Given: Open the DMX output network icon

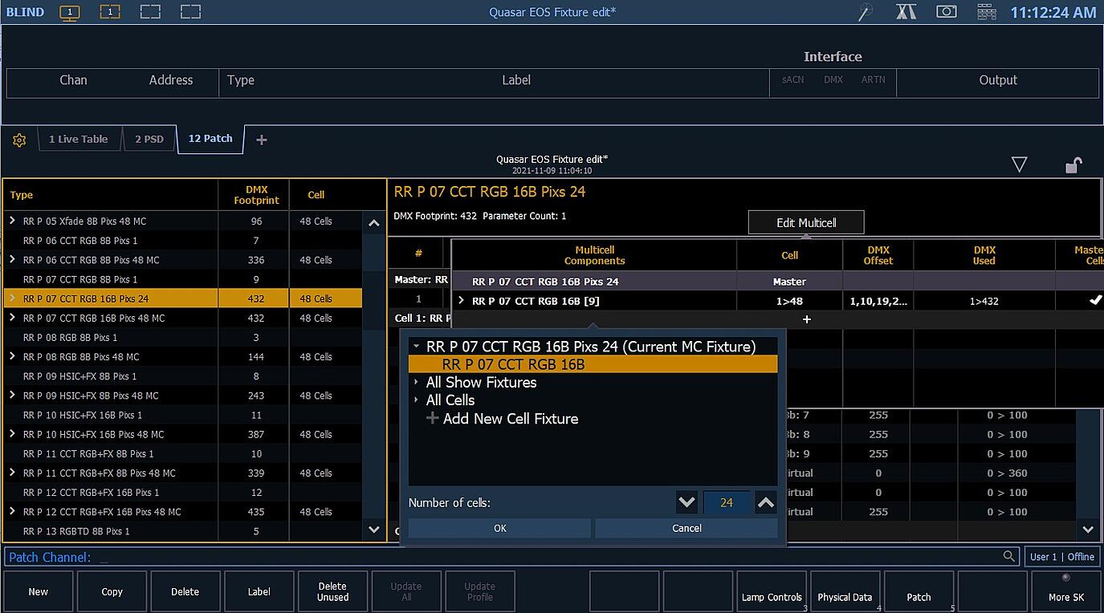Looking at the screenshot, I should click(x=986, y=11).
